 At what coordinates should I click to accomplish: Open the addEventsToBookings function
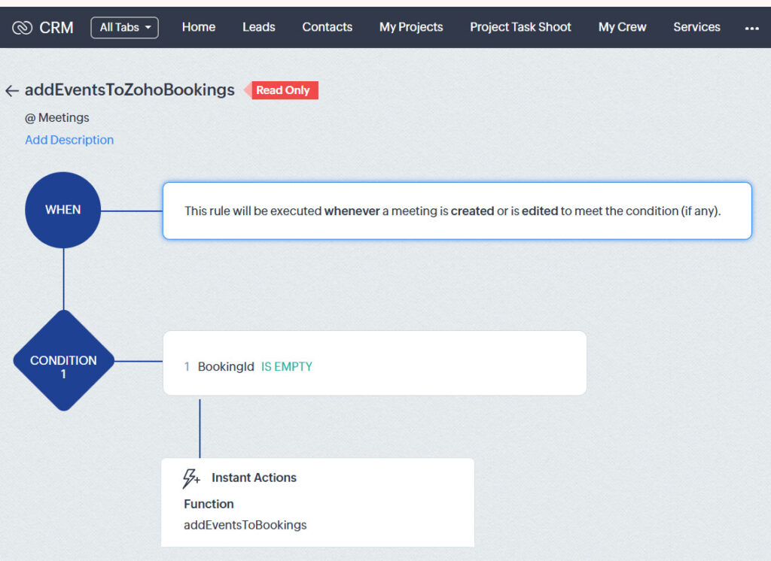[x=245, y=525]
